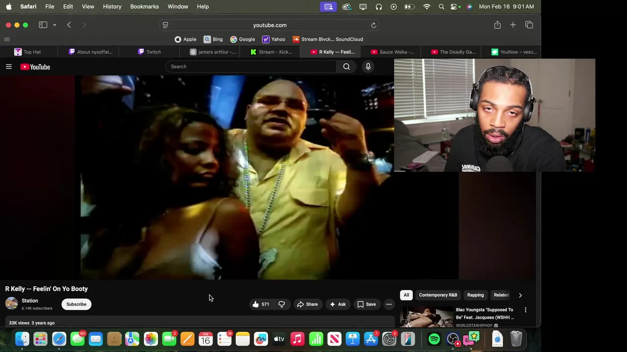Open the YouTube hamburger guide menu
Screen dimensions: 627x352
tap(9, 66)
